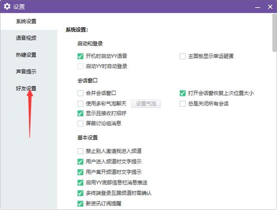277x210 pixels.
Task: Click the gear icon in title bar
Action: click(7, 6)
